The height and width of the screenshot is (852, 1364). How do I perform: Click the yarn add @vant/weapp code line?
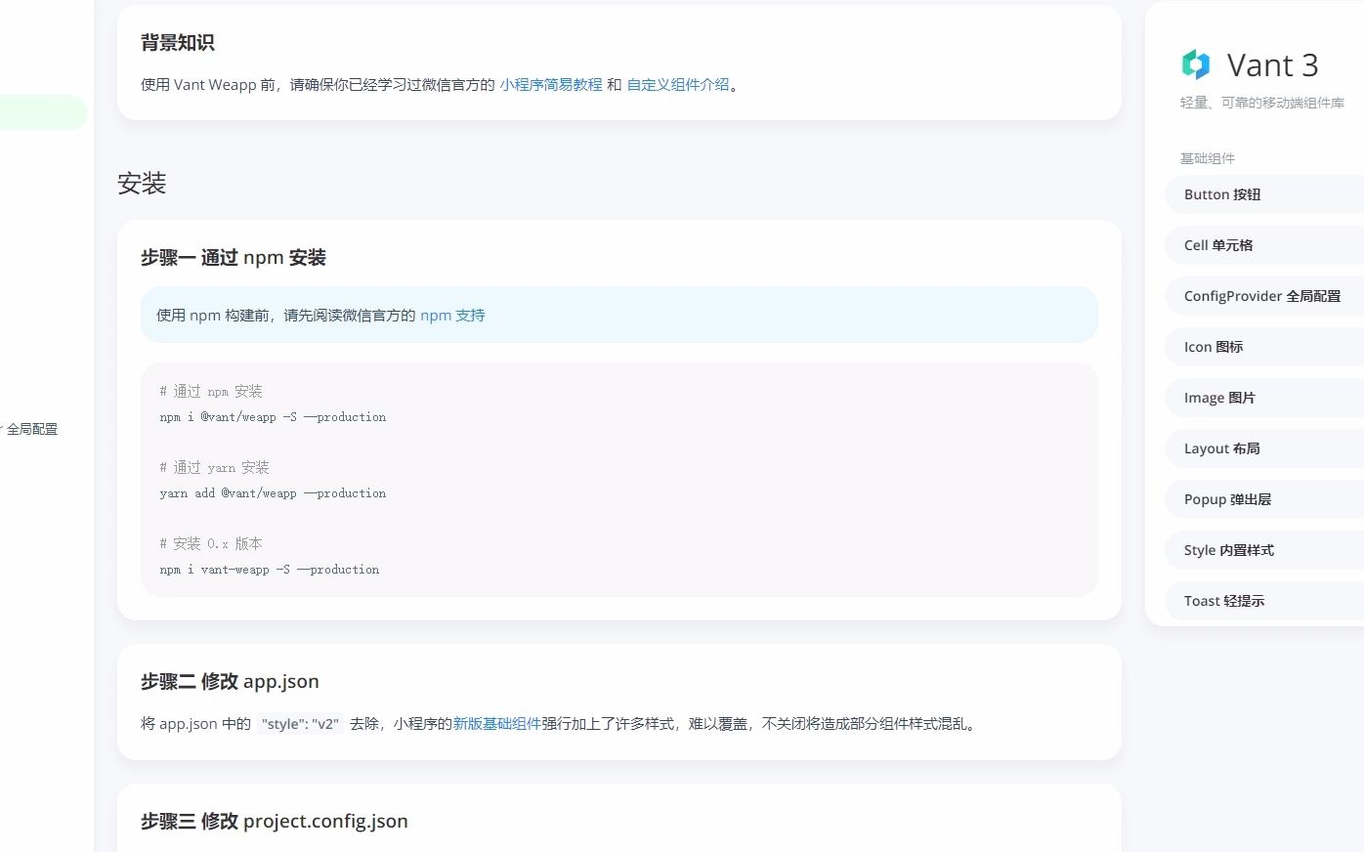273,493
